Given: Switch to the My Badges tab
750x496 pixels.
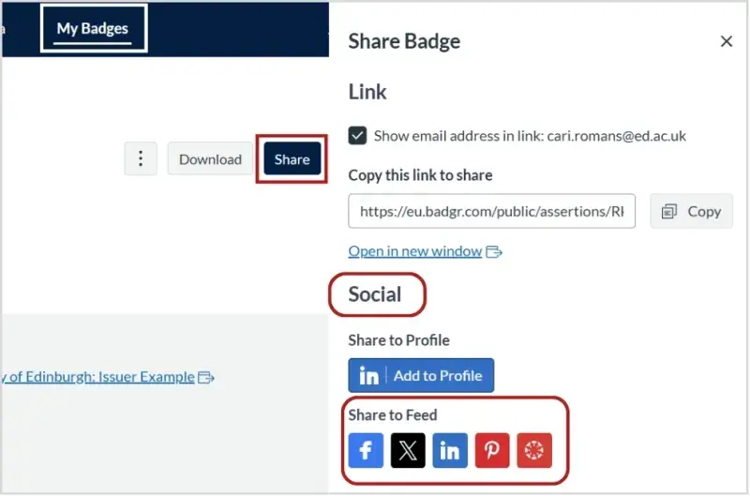Looking at the screenshot, I should (x=93, y=28).
